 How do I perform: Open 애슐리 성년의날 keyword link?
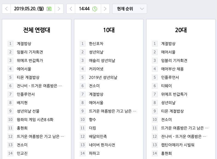(x=102, y=60)
